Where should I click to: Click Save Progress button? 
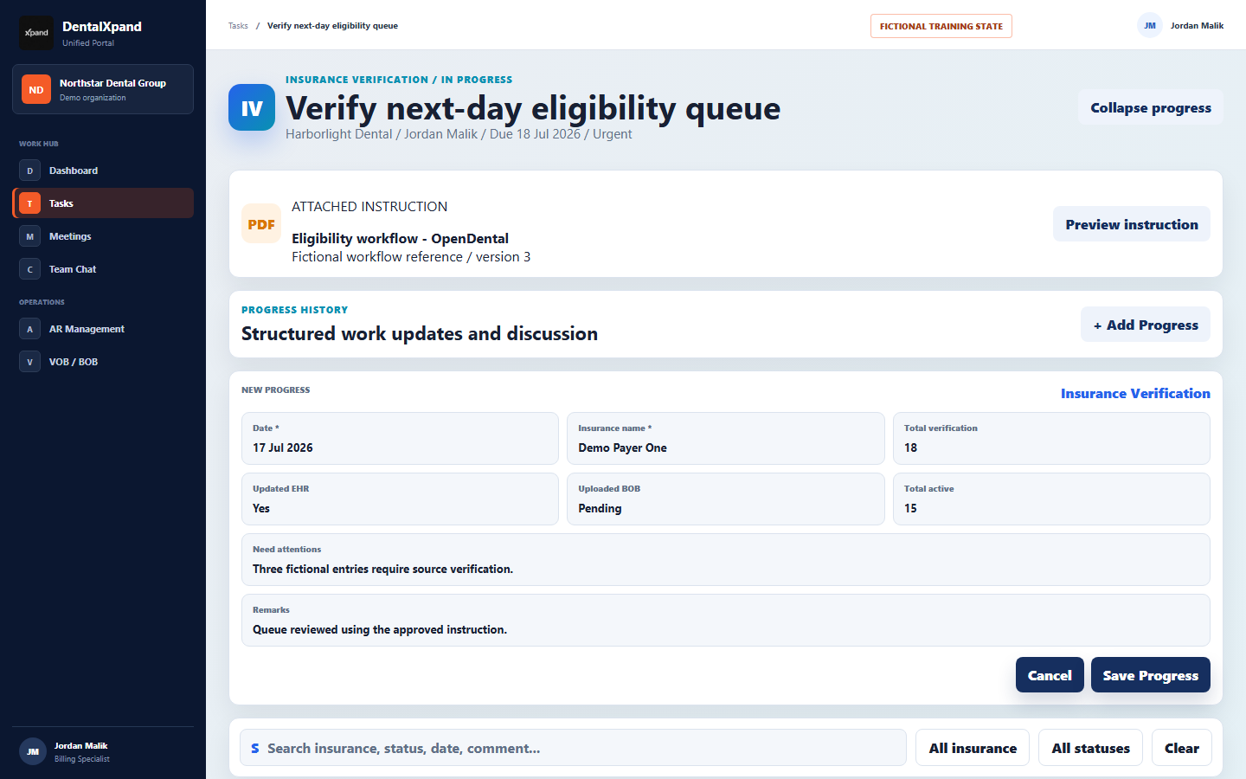(1150, 675)
